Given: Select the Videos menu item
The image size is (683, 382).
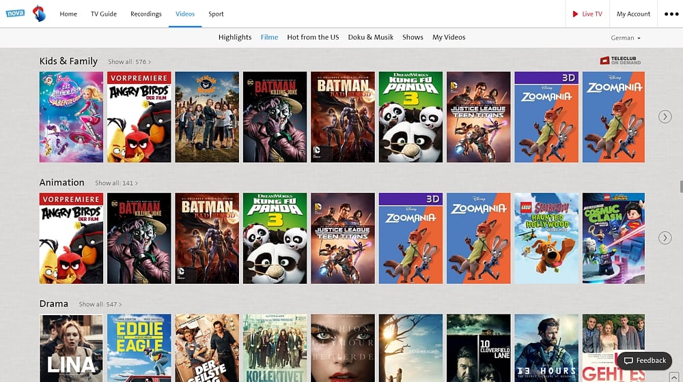Looking at the screenshot, I should (x=185, y=14).
